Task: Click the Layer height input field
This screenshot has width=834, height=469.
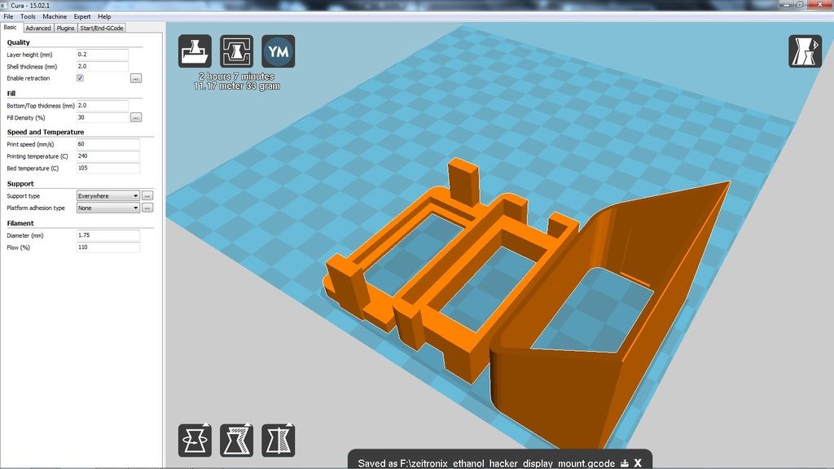Action: coord(102,55)
